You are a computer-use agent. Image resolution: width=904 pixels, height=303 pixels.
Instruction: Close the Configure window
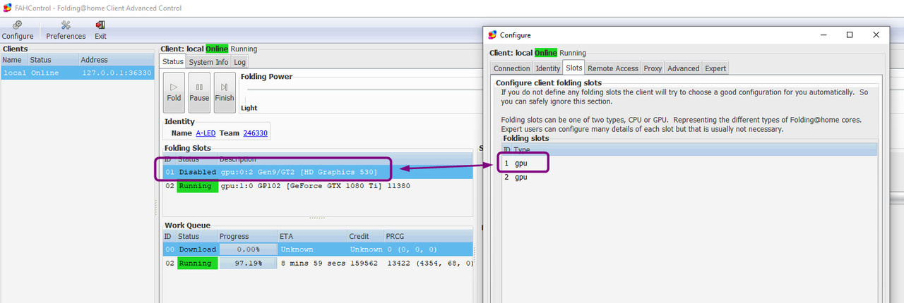point(876,35)
